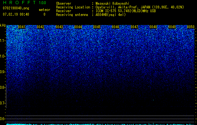Viewport: 197px width, 125px height.
Task: Click the 0044 time marker
Action: coord(78,27)
